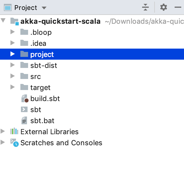Viewport: 184px width, 169px height.
Task: Select the .idea folder
Action: (x=38, y=43)
